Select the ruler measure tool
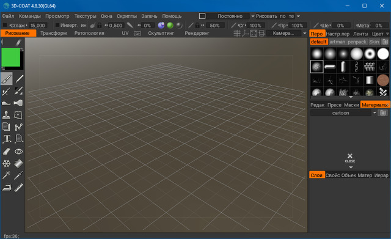The width and height of the screenshot is (391, 239). click(x=18, y=188)
